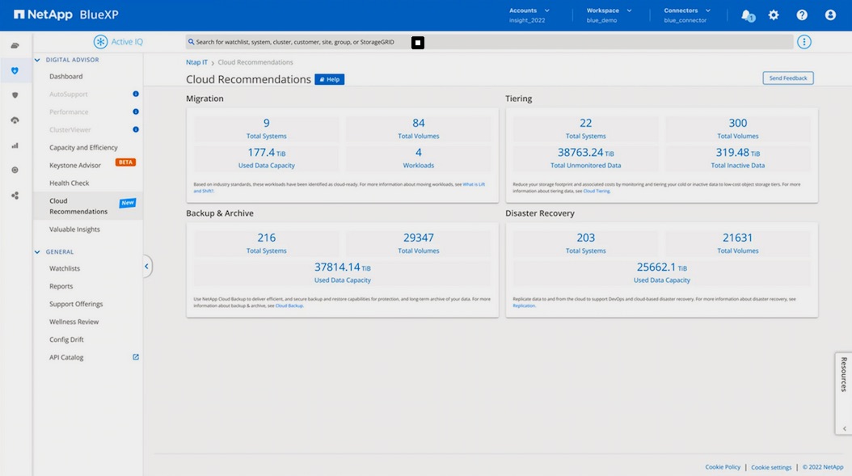
Task: Select the protection shield icon in left rail
Action: (x=15, y=95)
